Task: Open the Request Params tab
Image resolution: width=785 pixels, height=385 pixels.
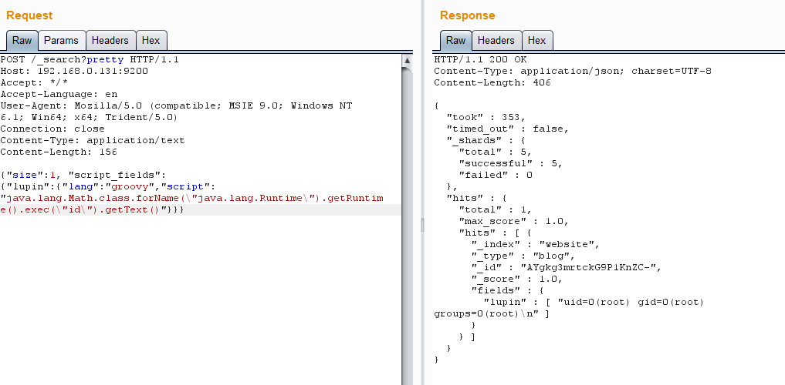Action: coord(61,41)
